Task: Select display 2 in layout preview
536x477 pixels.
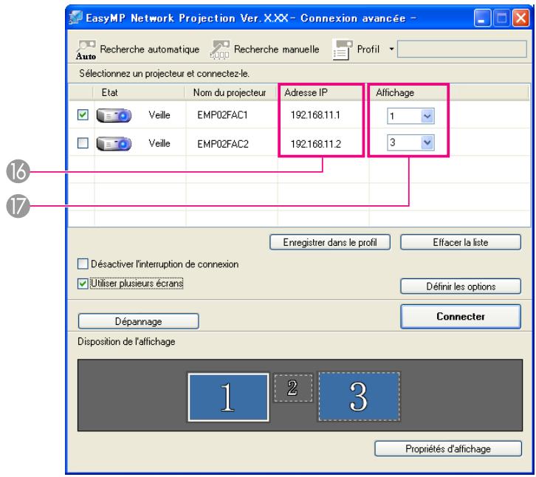Action: coord(293,388)
